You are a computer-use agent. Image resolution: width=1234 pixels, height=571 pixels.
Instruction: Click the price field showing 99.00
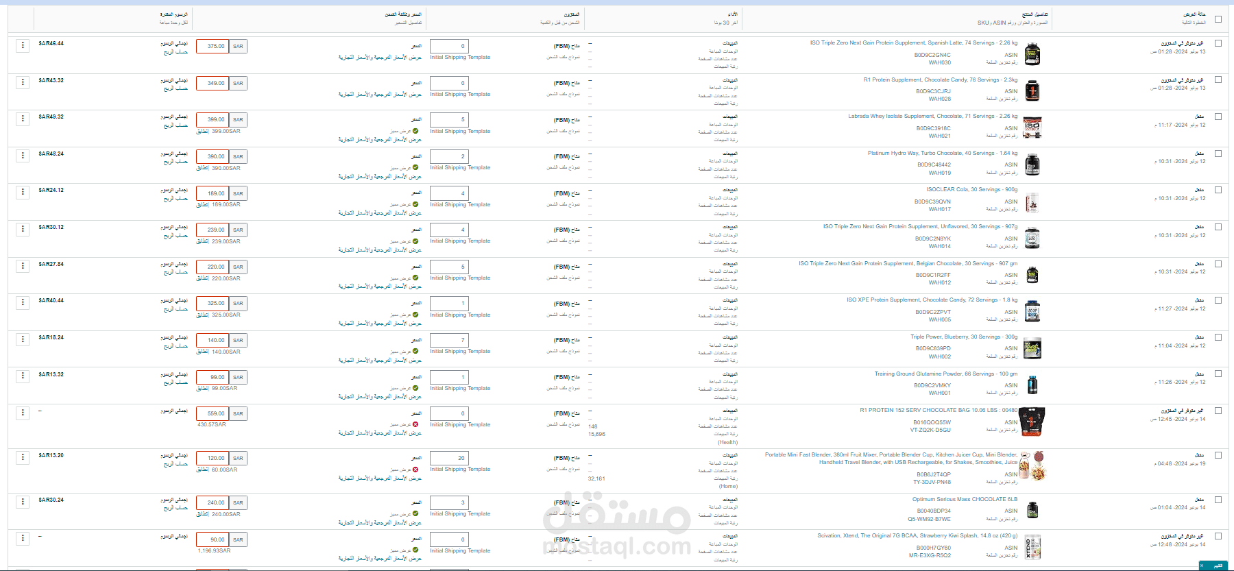[x=213, y=377]
